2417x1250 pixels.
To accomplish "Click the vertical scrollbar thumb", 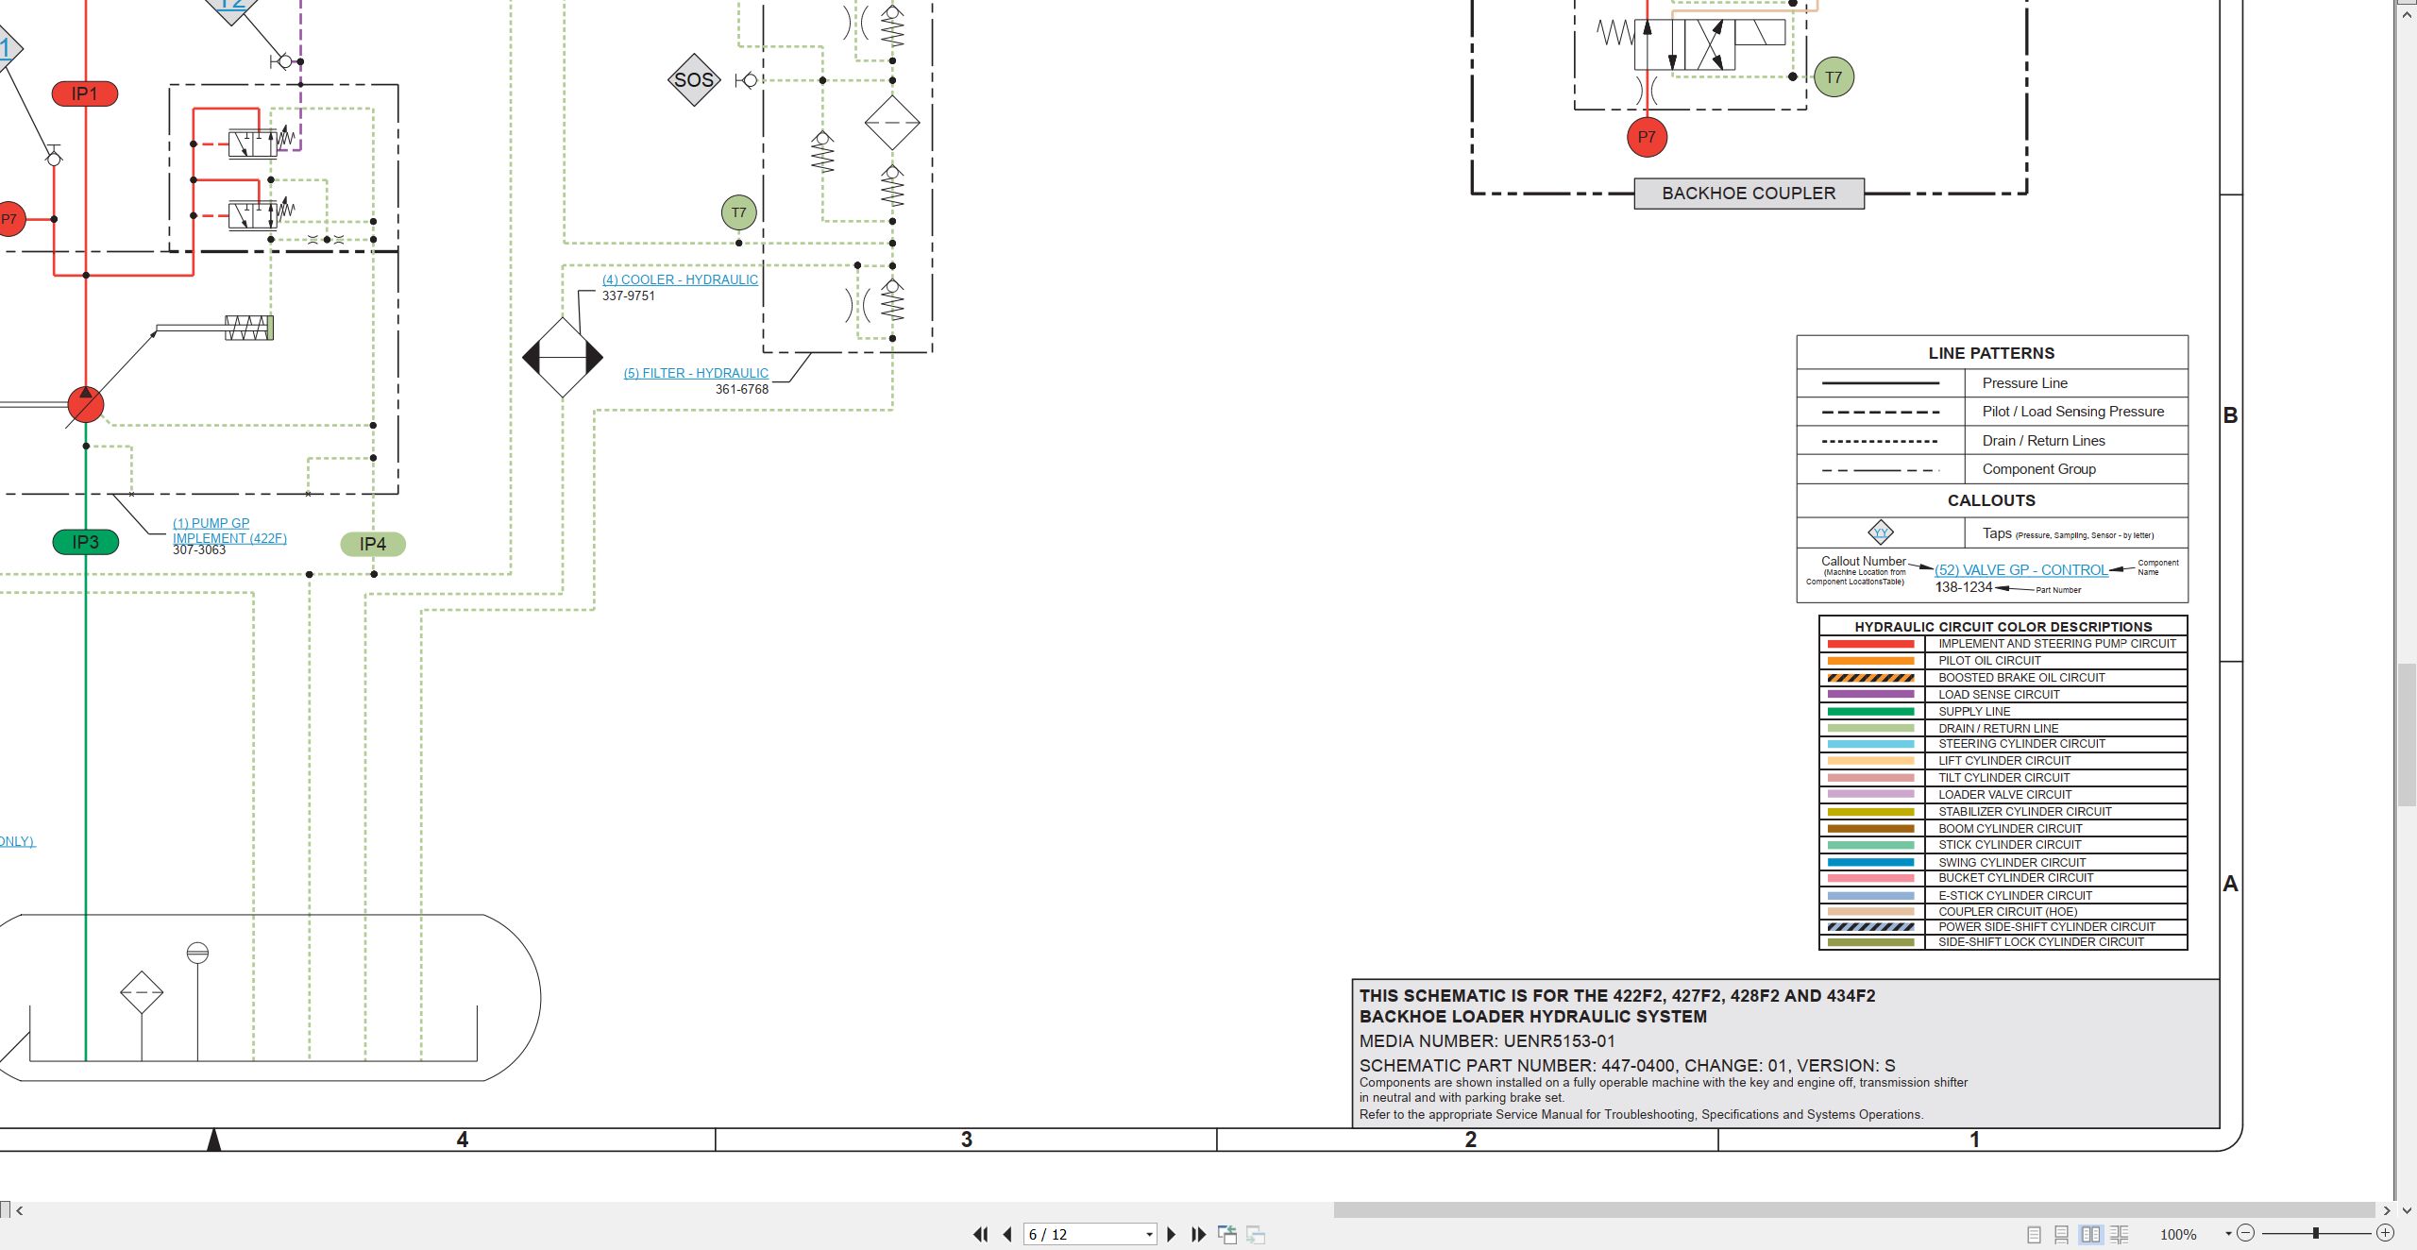I will coord(2407,735).
